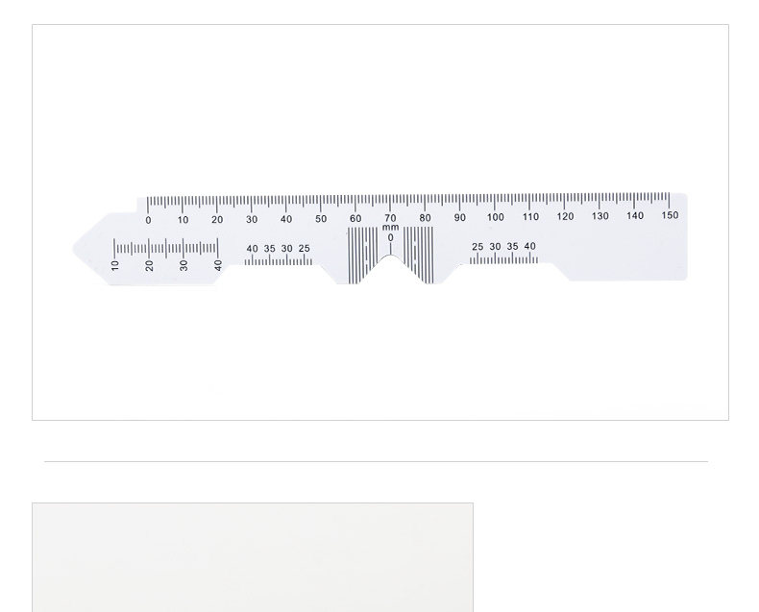Click the 70 label above the mm text
This screenshot has height=612, width=759.
coord(390,218)
